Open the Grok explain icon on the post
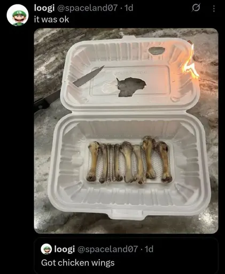Viewport: 225px width, 274px height. (x=196, y=8)
